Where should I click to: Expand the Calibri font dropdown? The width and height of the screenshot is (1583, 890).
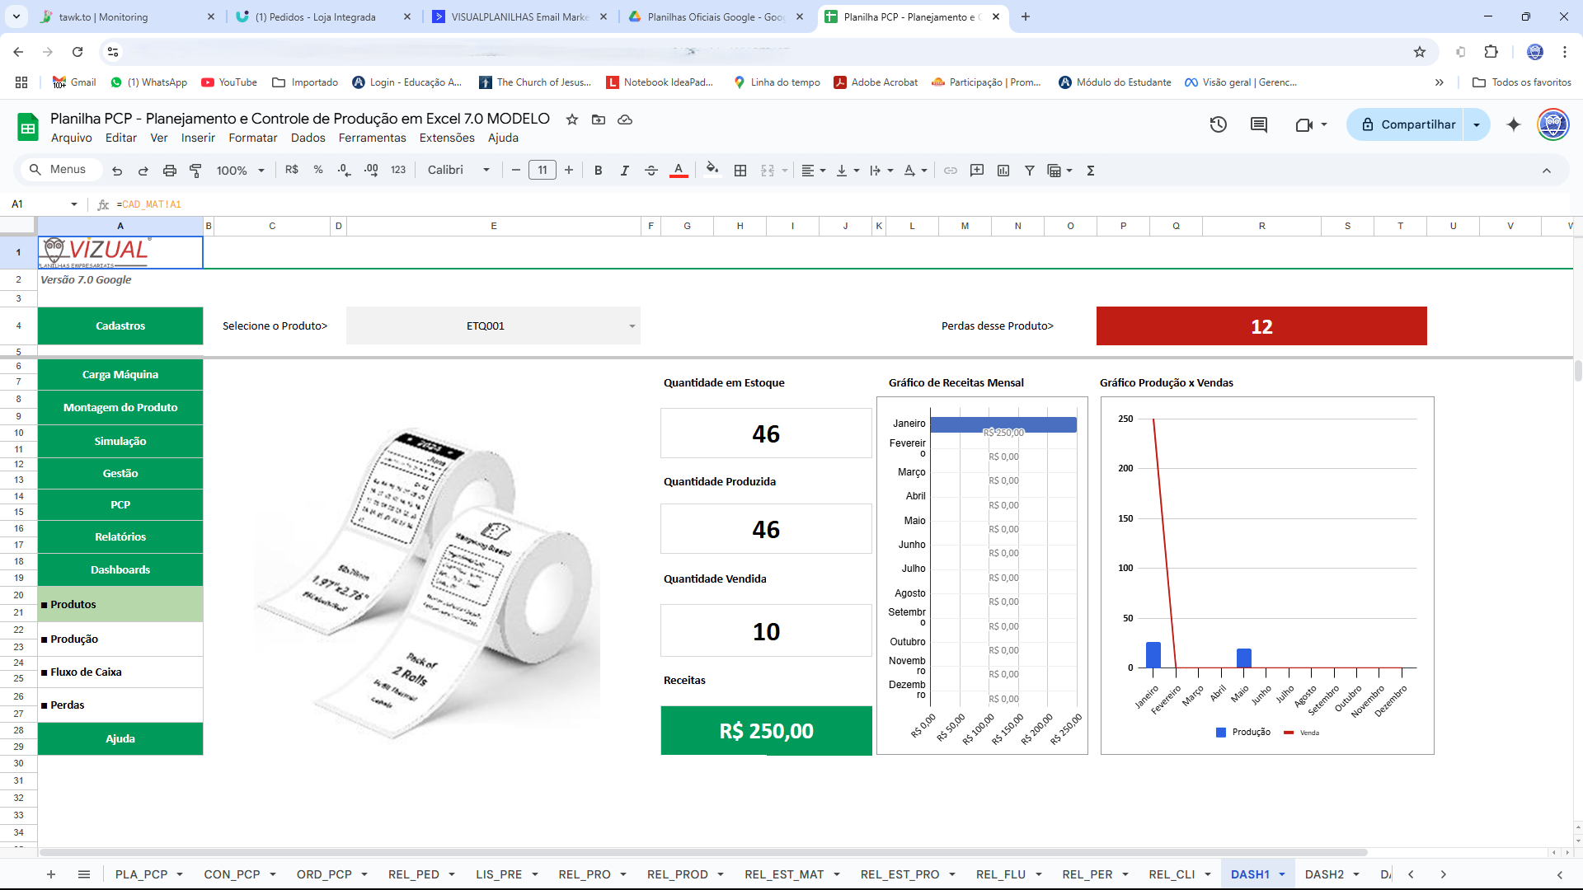[x=458, y=171]
